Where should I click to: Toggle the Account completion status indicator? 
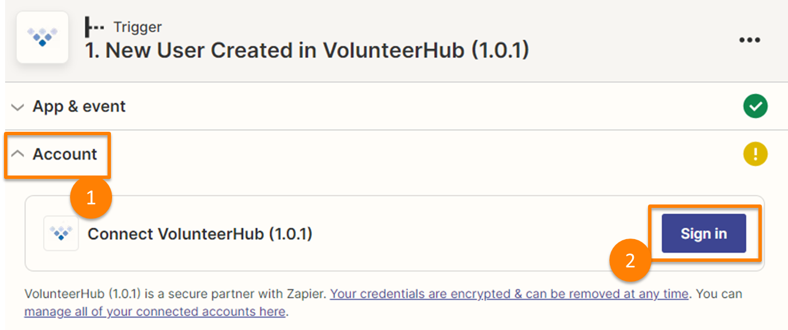pos(755,154)
